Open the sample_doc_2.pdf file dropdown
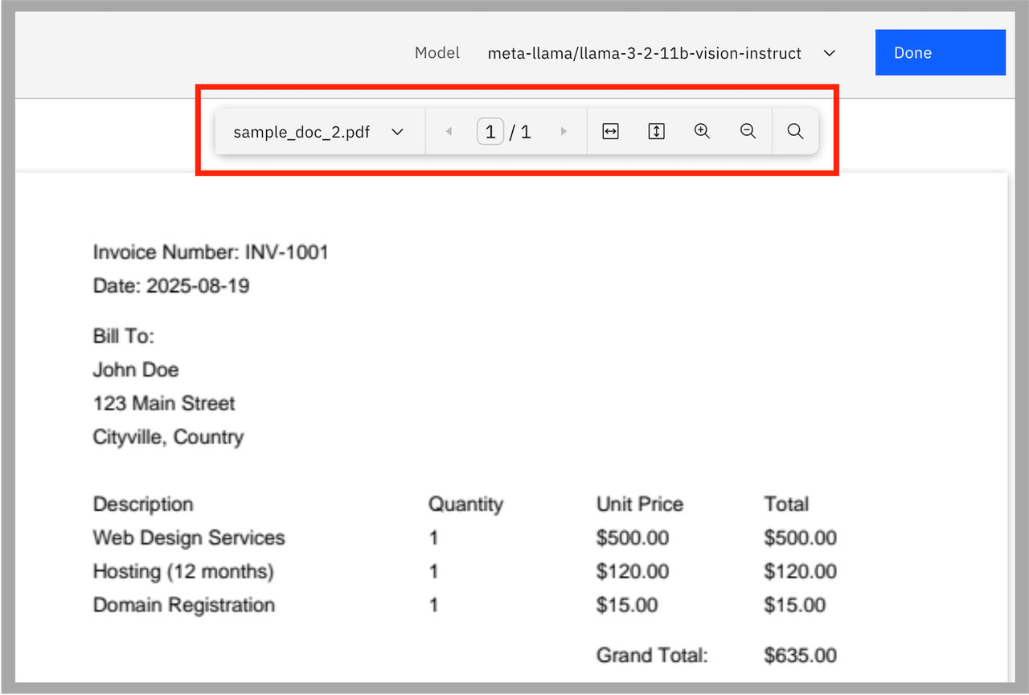The height and width of the screenshot is (695, 1029). click(319, 132)
